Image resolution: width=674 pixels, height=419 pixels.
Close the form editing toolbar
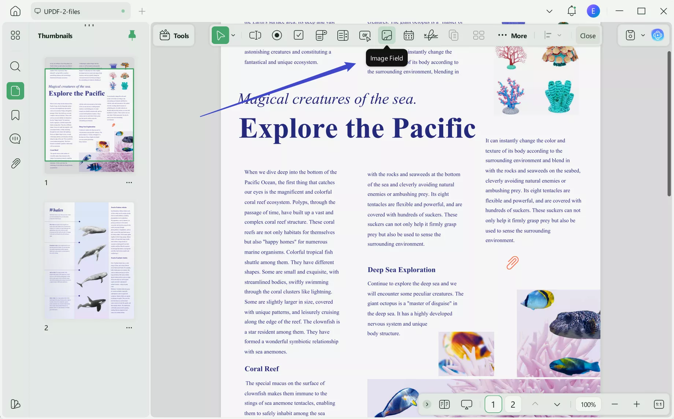tap(588, 36)
